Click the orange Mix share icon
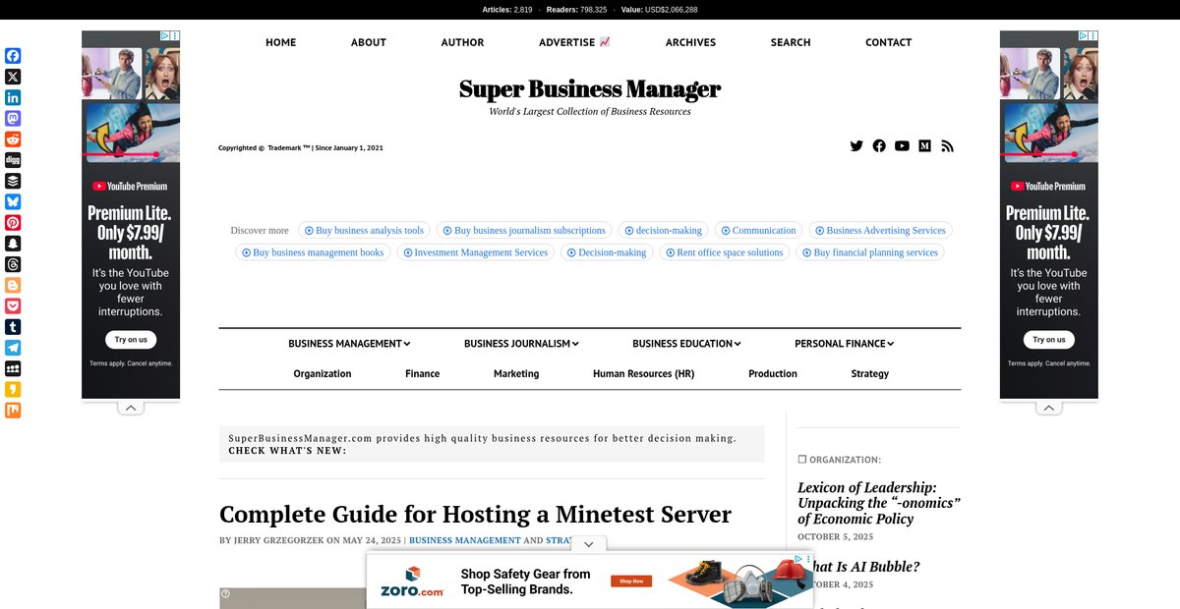The height and width of the screenshot is (609, 1180). click(13, 411)
